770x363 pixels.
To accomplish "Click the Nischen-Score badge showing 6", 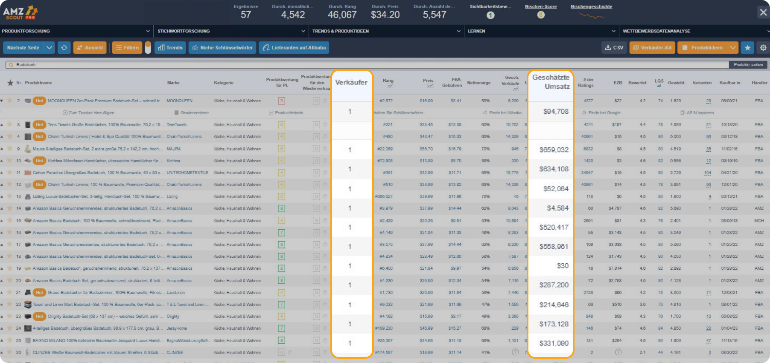I will [x=541, y=15].
